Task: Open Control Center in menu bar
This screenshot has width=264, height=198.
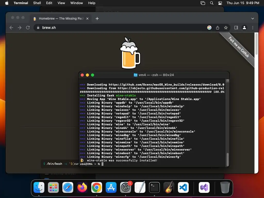Action: tap(220, 3)
